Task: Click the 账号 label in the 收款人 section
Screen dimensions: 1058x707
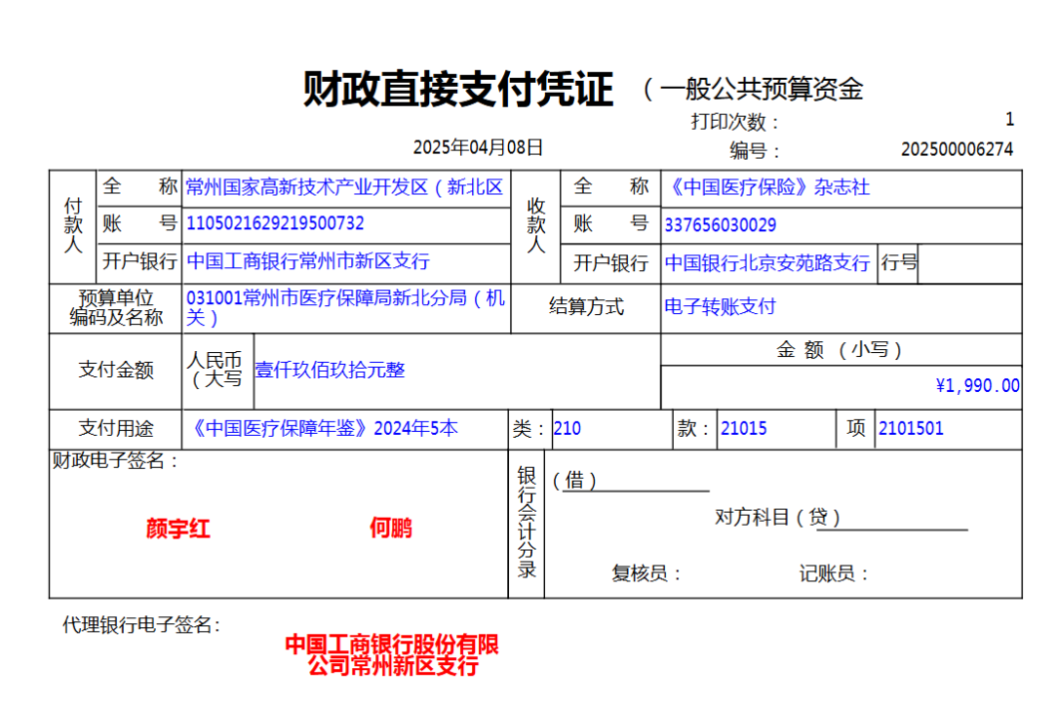Action: click(611, 222)
